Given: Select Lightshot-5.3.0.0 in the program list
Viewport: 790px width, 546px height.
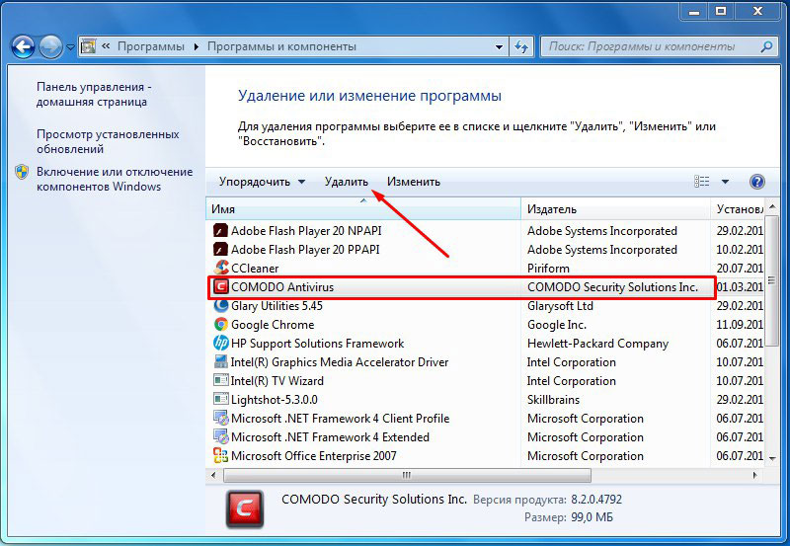Looking at the screenshot, I should [275, 400].
